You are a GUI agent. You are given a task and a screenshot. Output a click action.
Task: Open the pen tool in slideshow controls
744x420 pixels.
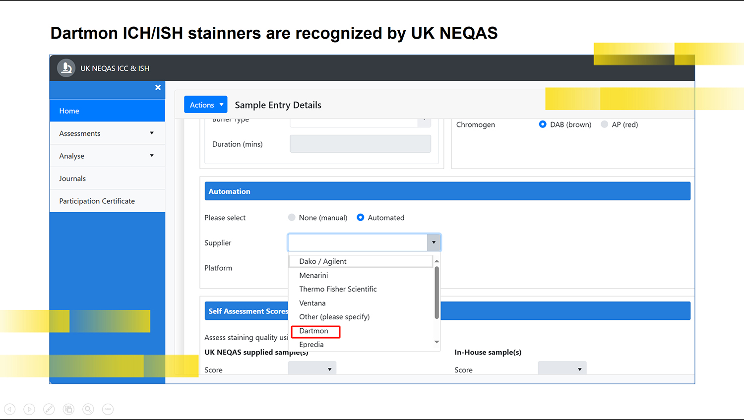tap(49, 409)
